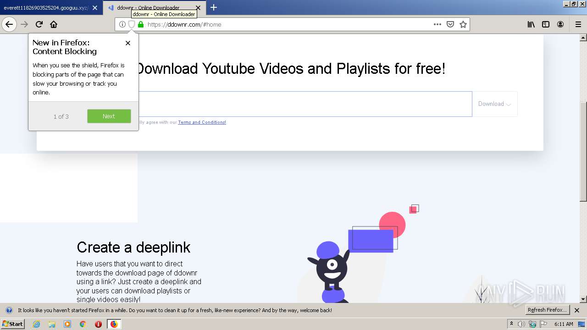Image resolution: width=587 pixels, height=330 pixels.
Task: Click the network tray icon
Action: click(x=532, y=324)
